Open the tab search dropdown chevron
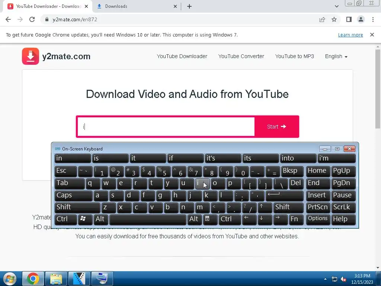This screenshot has width=381, height=286. [336, 6]
